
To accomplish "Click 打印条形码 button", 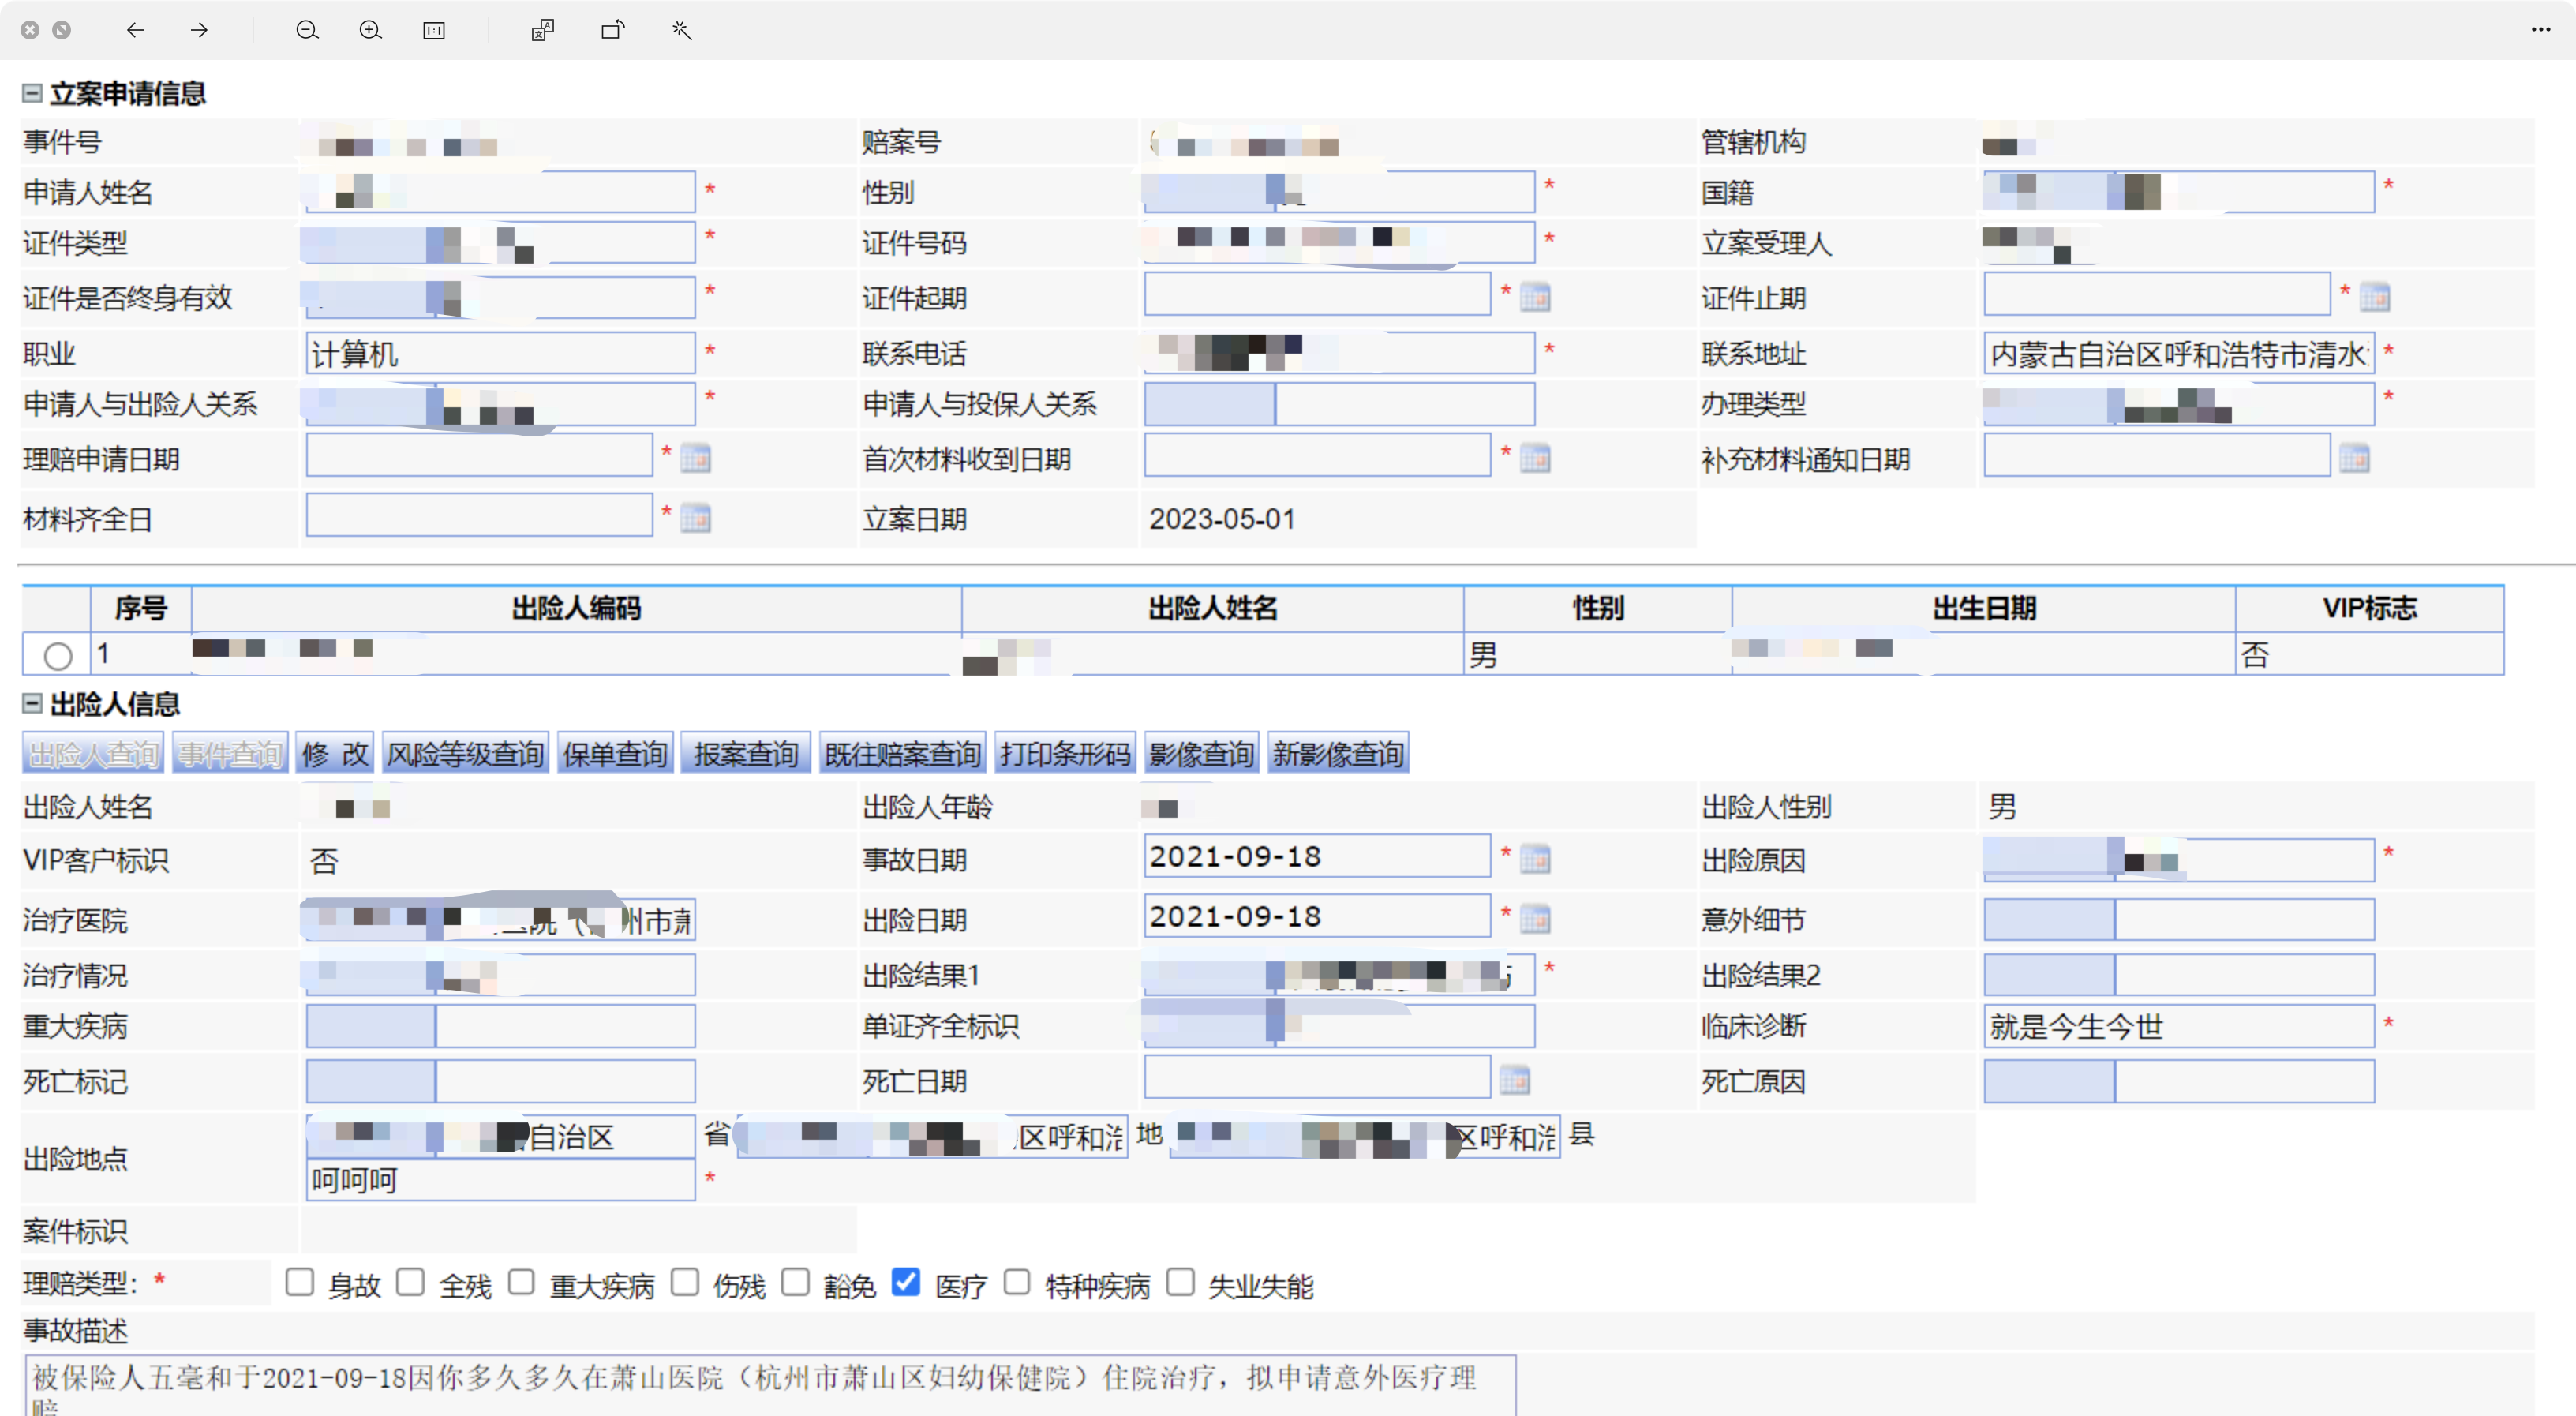I will coord(1065,753).
